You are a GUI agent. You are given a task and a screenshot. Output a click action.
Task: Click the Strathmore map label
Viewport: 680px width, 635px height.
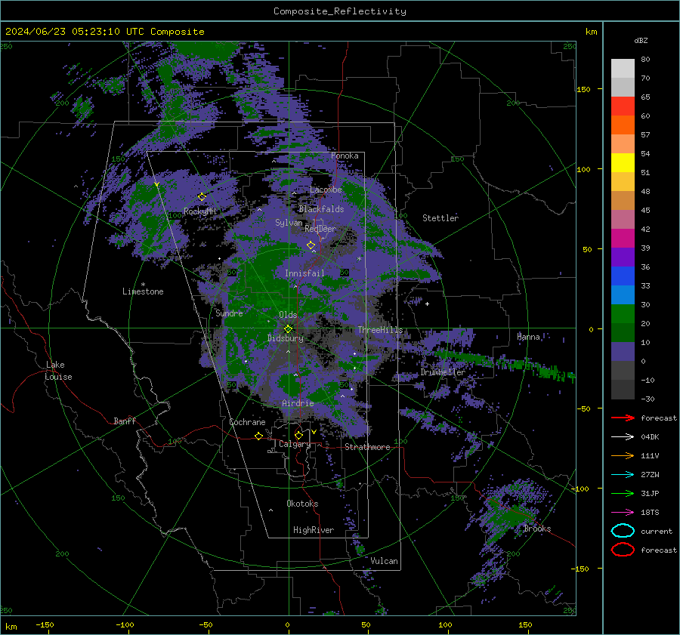(x=367, y=447)
